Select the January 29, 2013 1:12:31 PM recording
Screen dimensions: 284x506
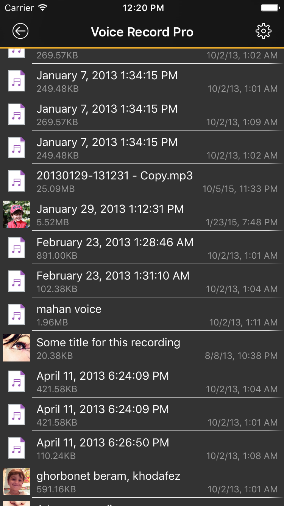151,214
